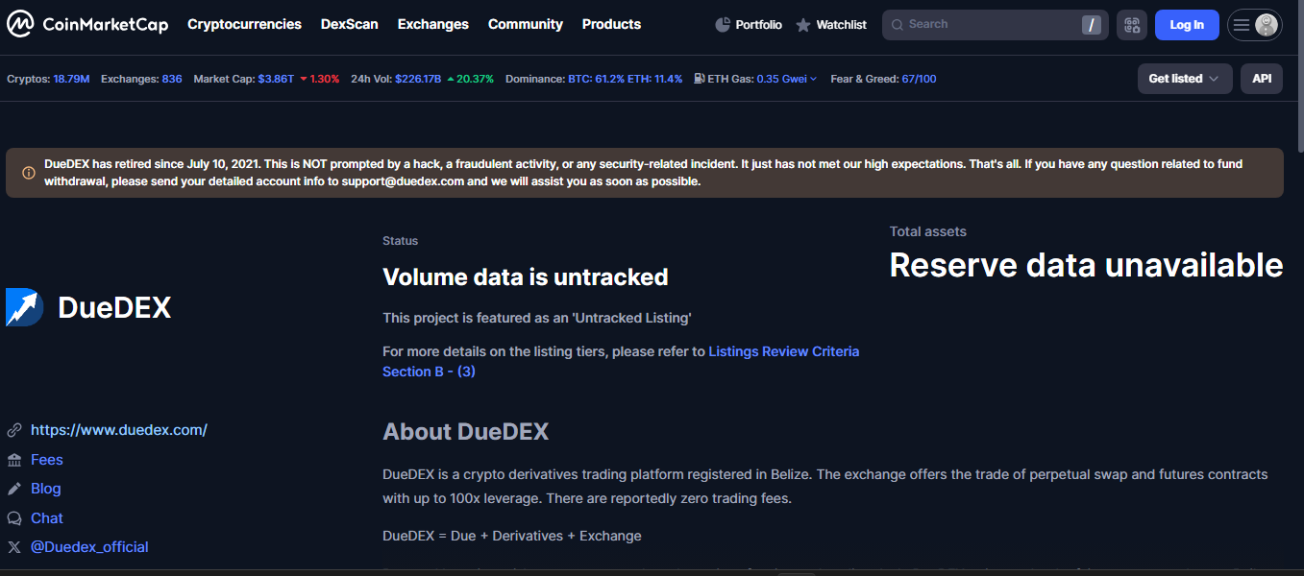Viewport: 1304px width, 576px height.
Task: Open the DexScan menu
Action: pos(350,24)
